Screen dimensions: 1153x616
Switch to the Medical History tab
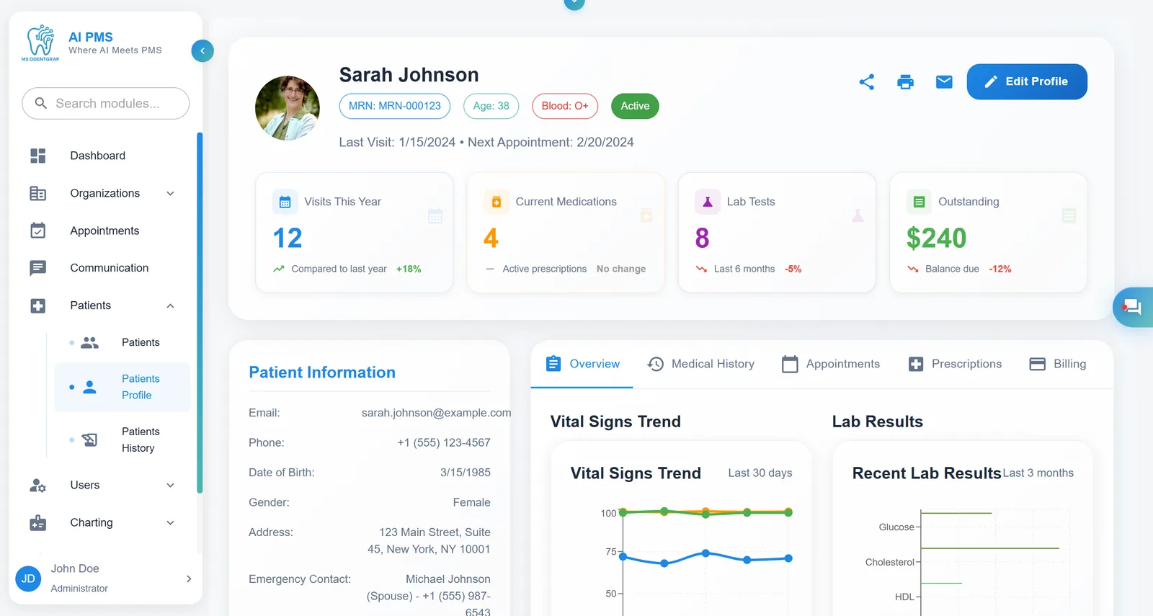[701, 365]
